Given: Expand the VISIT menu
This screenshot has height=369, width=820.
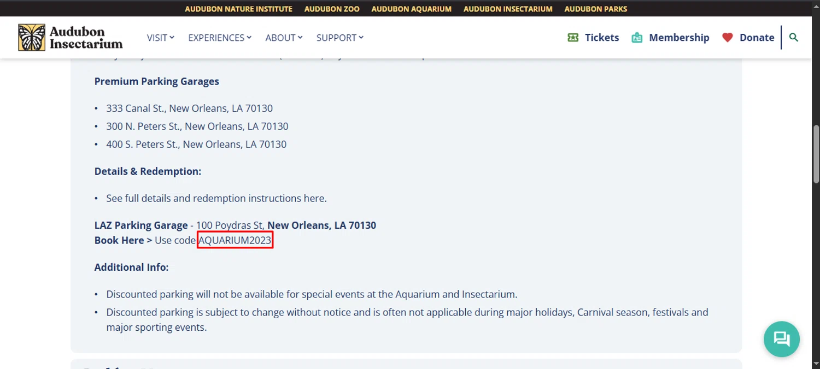Looking at the screenshot, I should (x=161, y=38).
